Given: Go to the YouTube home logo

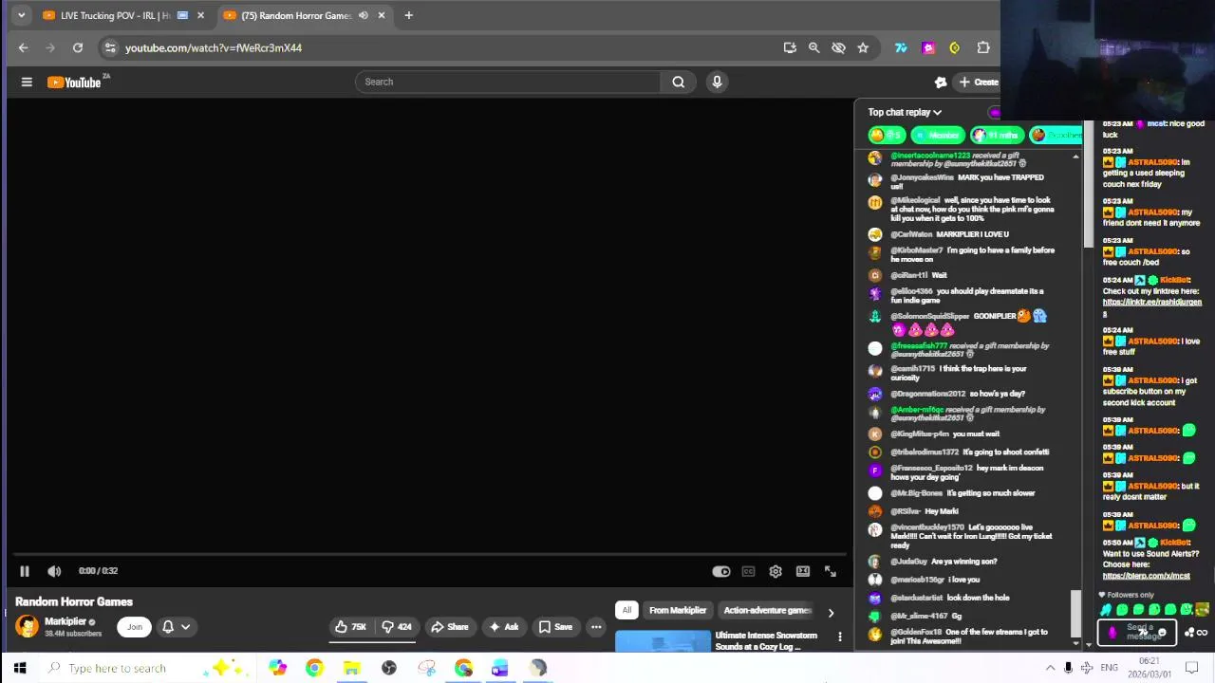Looking at the screenshot, I should pyautogui.click(x=74, y=83).
